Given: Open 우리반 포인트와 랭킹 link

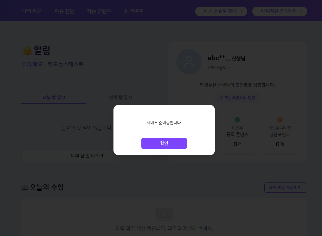Looking at the screenshot, I should point(237,97).
